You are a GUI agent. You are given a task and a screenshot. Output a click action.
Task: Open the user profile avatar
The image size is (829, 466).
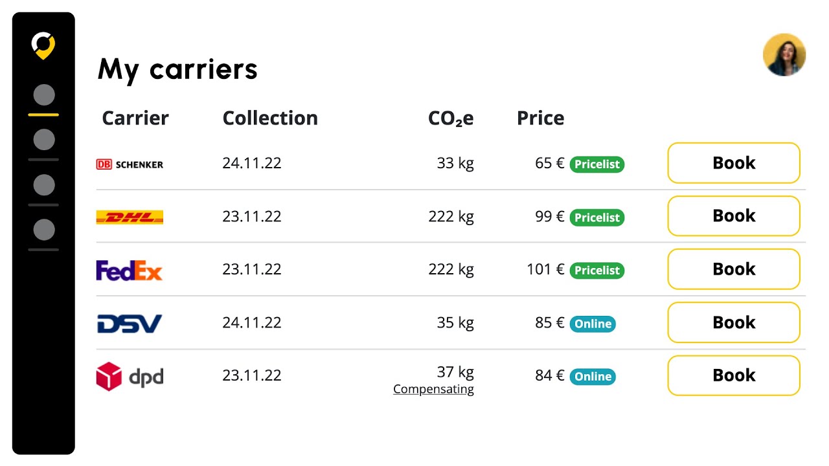click(x=784, y=55)
